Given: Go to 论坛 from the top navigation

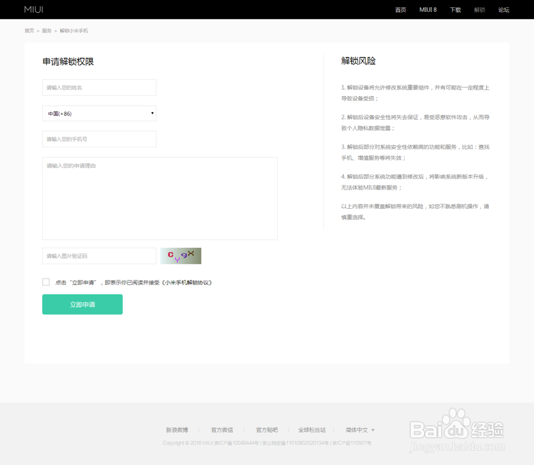Looking at the screenshot, I should pyautogui.click(x=503, y=10).
